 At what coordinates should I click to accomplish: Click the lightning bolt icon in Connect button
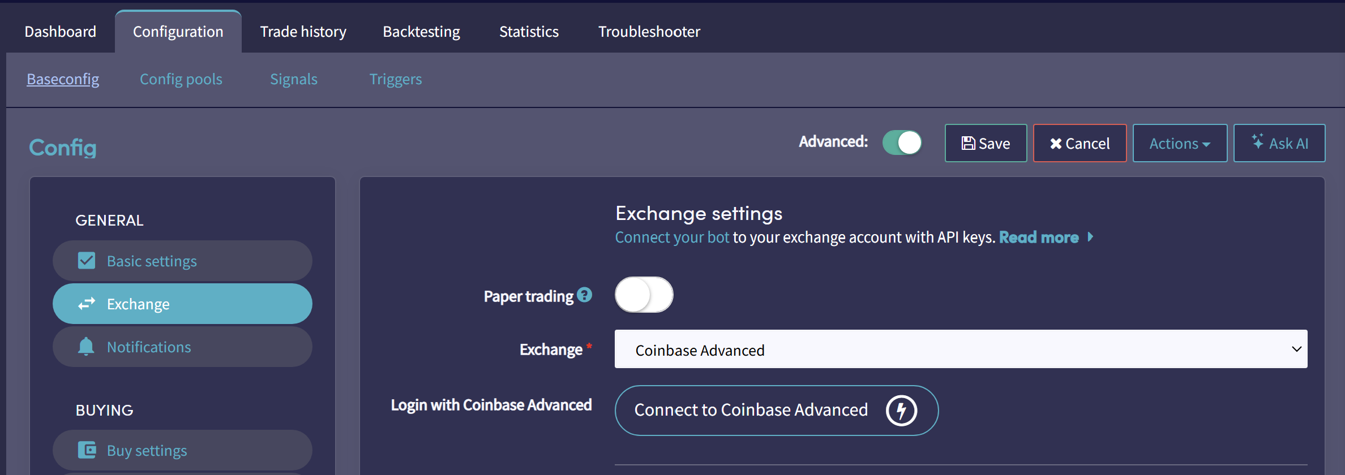click(x=901, y=411)
